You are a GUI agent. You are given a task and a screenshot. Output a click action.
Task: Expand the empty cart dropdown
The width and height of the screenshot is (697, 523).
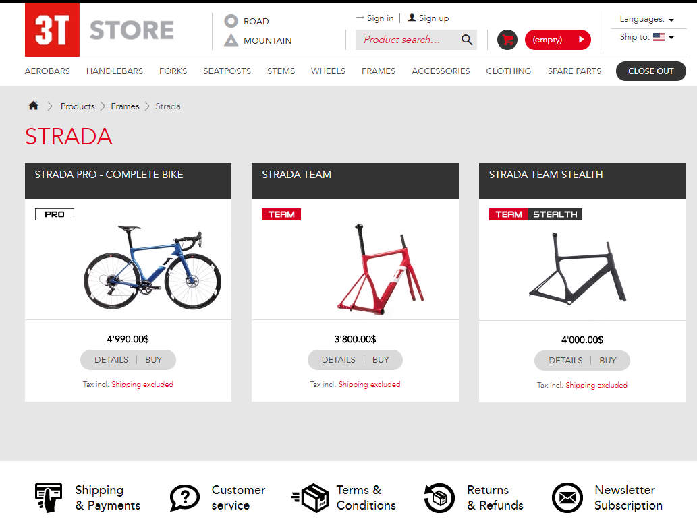point(557,40)
